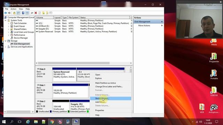
Task: Click the Up one level folder icon
Action: [x=14, y=13]
